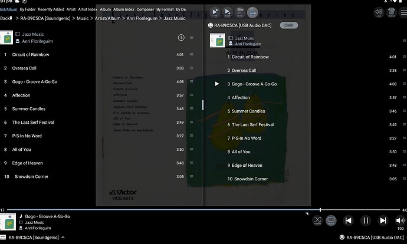This screenshot has height=244, width=407.
Task: Open the hamburger main menu
Action: pos(403,12)
